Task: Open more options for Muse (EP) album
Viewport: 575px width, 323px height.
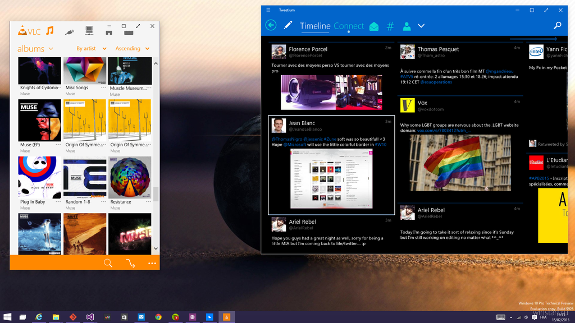Action: [58, 145]
